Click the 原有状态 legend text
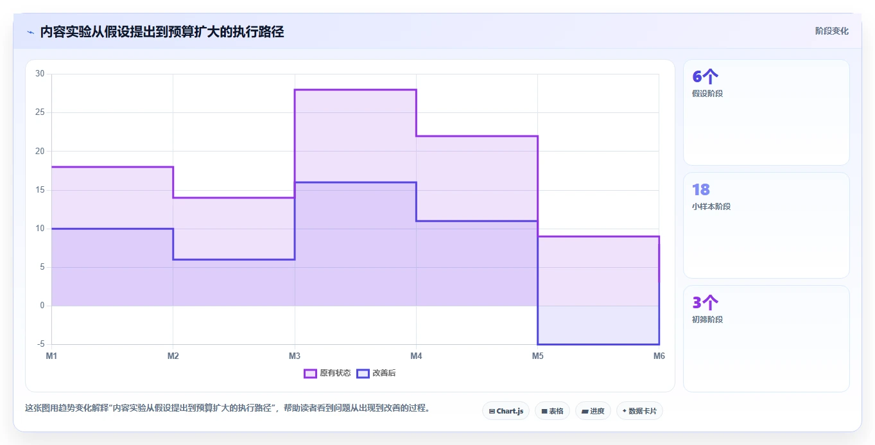 point(335,373)
